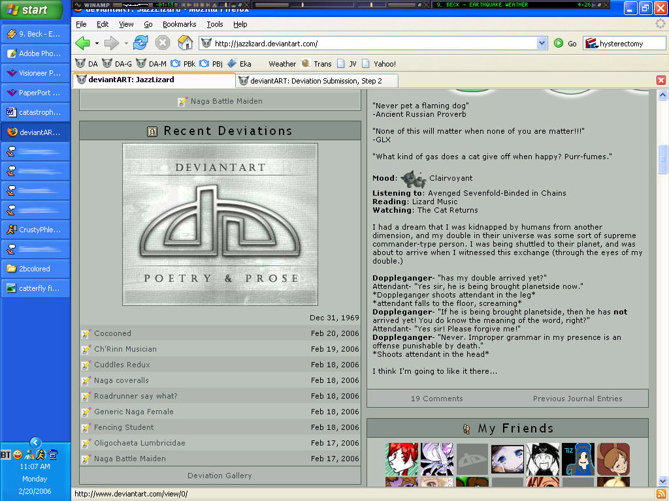Click the literature icon beside Cocooned
This screenshot has height=501, width=669.
pos(86,334)
